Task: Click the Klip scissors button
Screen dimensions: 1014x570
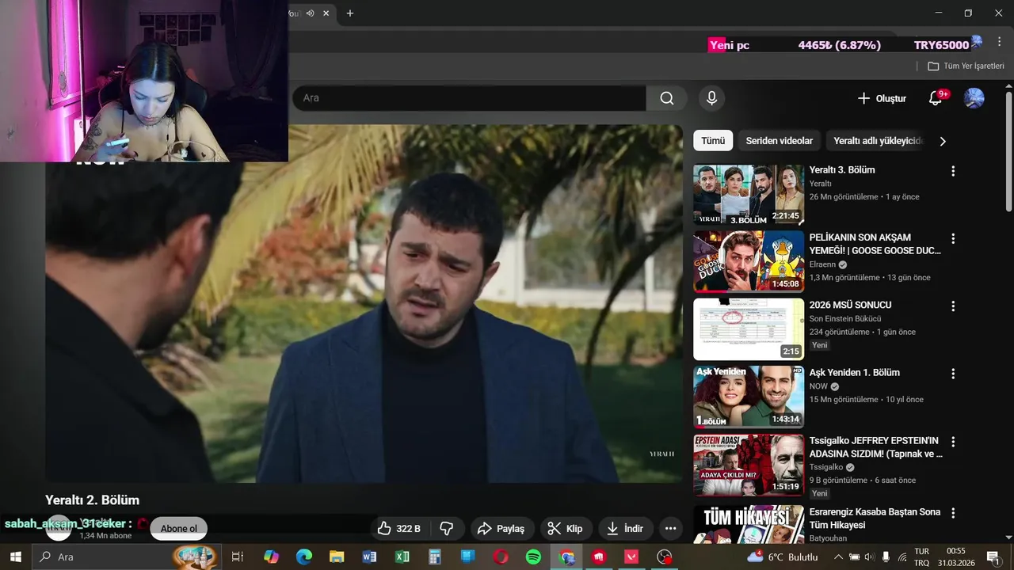Action: click(x=566, y=529)
